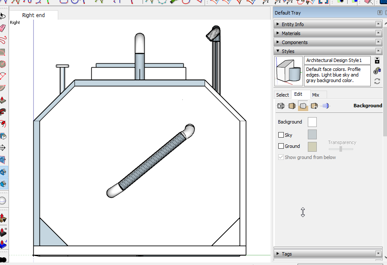Expand the Tags panel
Image resolution: width=387 pixels, height=265 pixels.
pos(287,254)
